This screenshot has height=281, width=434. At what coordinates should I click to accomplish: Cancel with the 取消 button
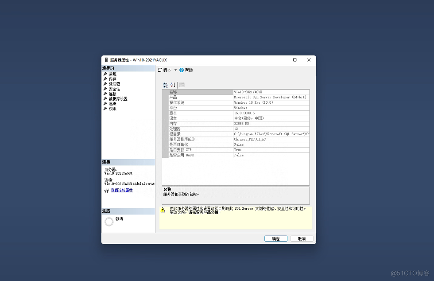click(x=302, y=238)
